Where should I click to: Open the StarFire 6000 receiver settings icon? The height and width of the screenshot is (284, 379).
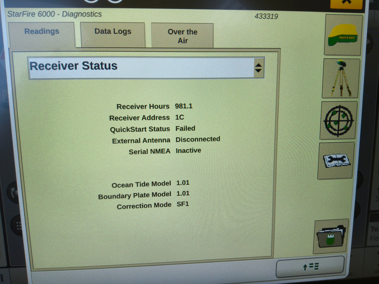[x=342, y=35]
